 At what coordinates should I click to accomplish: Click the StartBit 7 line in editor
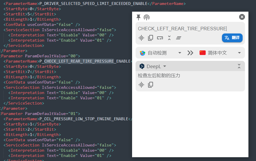(30, 72)
